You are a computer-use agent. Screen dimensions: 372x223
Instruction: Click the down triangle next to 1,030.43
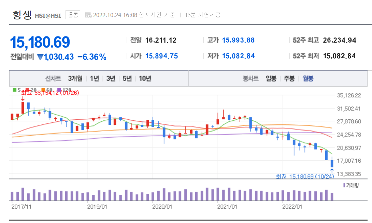point(40,57)
